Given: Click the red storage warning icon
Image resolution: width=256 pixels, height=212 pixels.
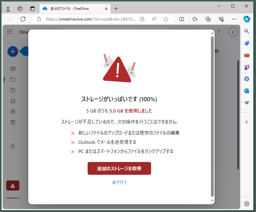Looking at the screenshot, I should tap(13, 185).
